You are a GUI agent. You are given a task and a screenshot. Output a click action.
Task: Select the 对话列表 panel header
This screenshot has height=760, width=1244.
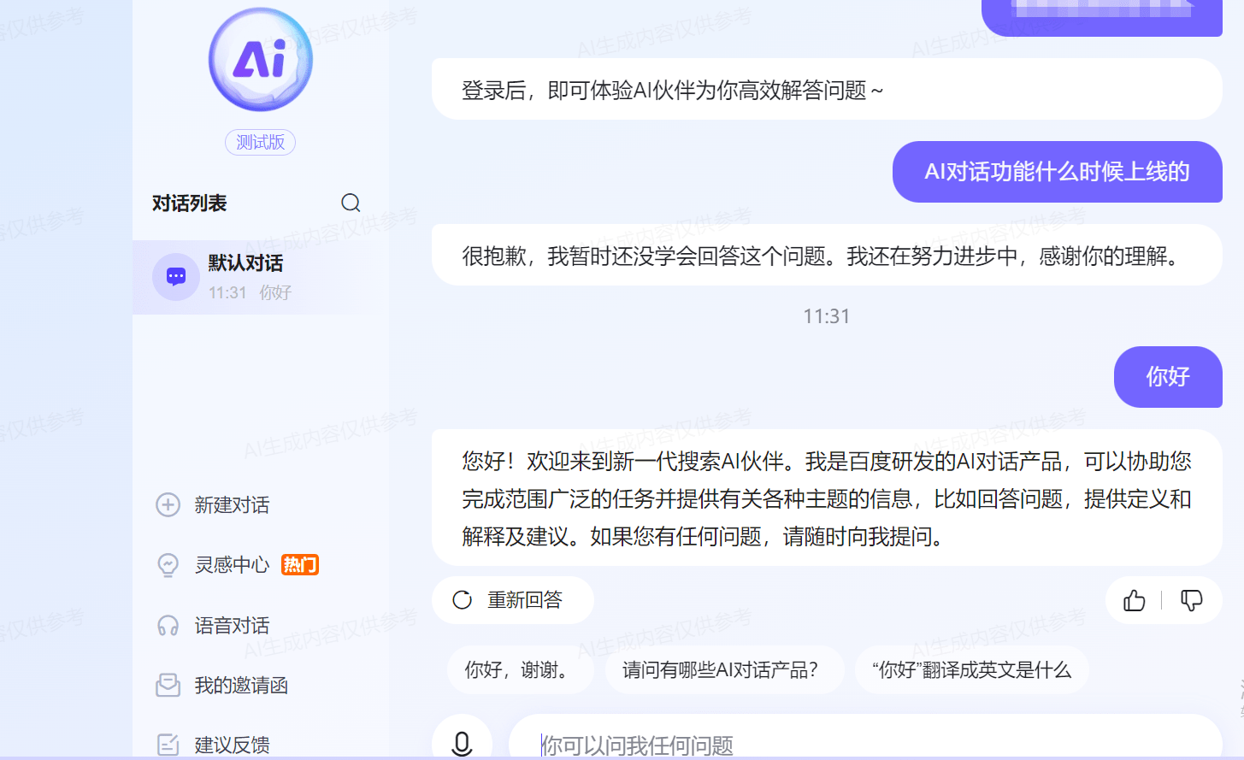tap(189, 203)
